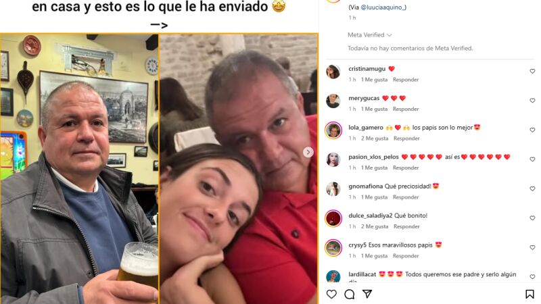Open the comment bubble icon
The image size is (541, 304).
[349, 294]
